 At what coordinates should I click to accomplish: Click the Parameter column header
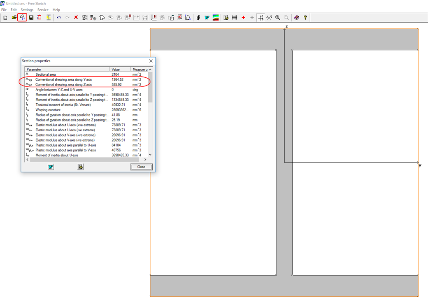[x=67, y=69]
